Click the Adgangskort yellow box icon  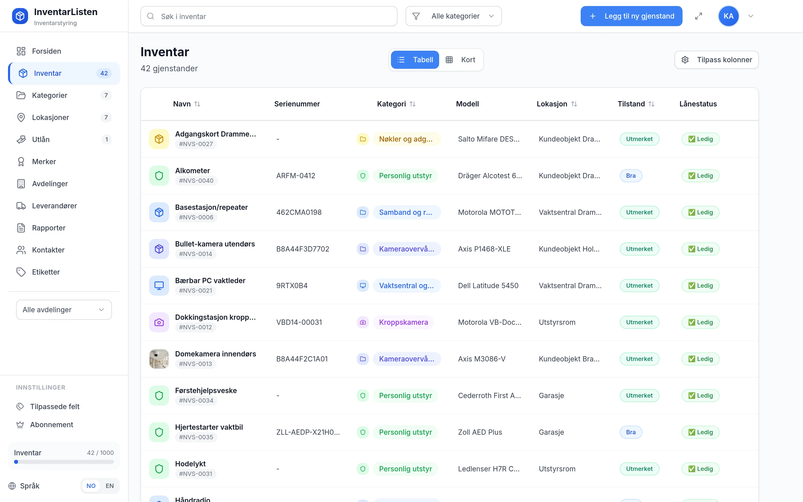[159, 139]
